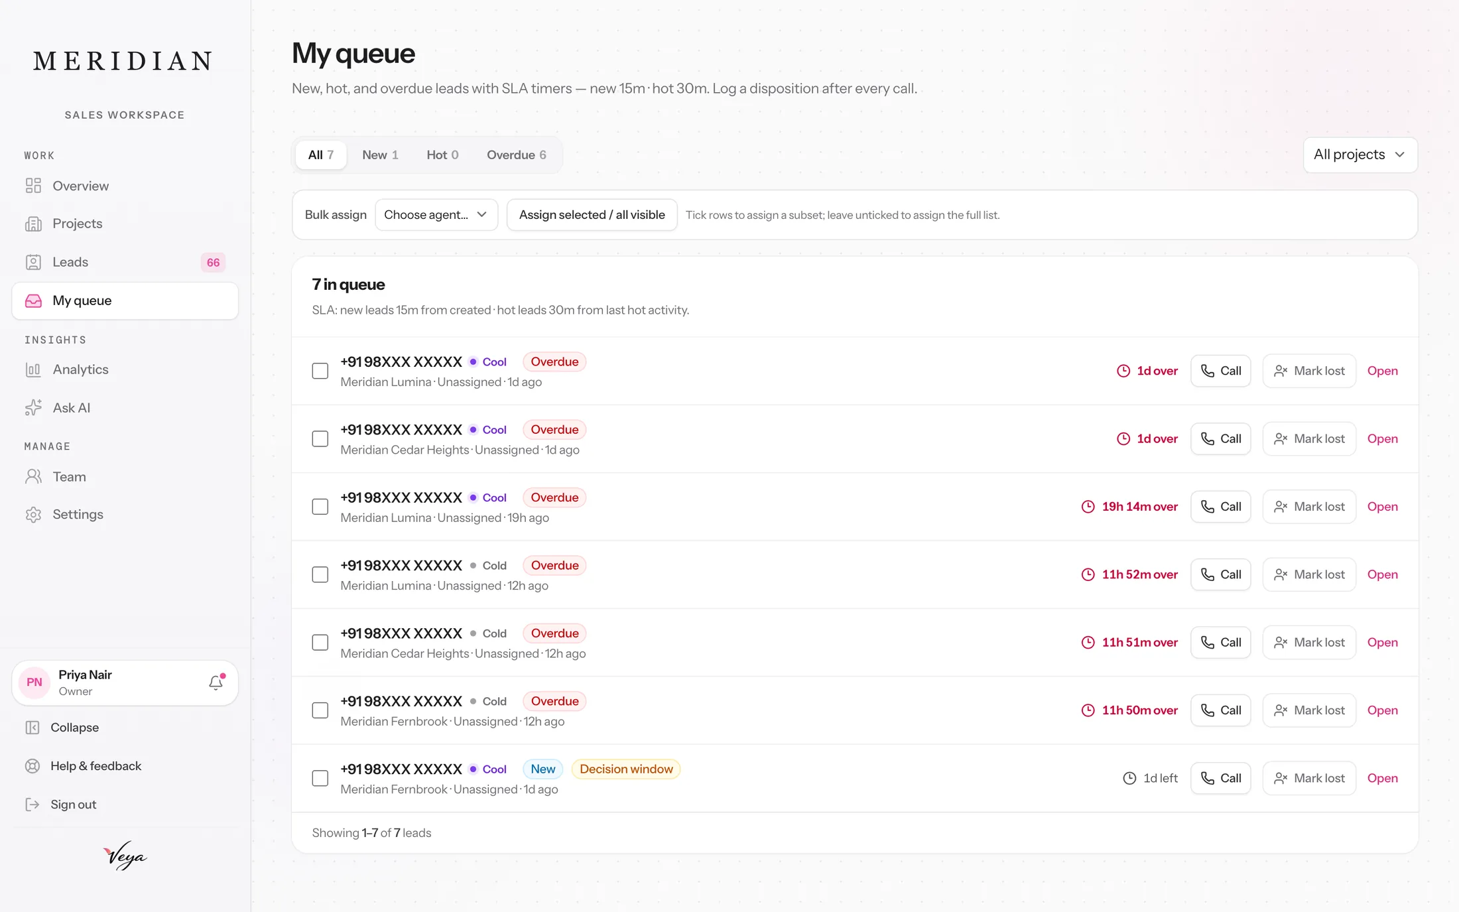
Task: Tick checkbox for Fernbrook 1d ago New lead
Action: click(x=320, y=778)
